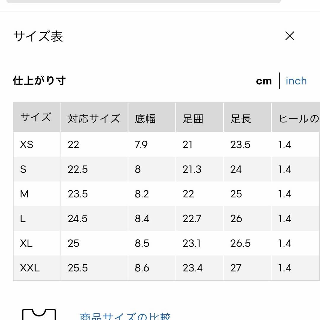Select the M size row label

24,194
